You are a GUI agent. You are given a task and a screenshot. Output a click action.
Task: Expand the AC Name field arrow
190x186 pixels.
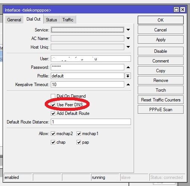pyautogui.click(x=128, y=38)
